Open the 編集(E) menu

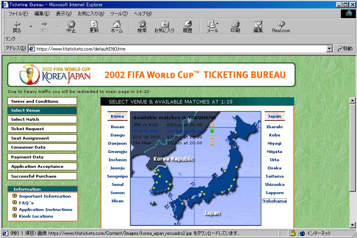[42, 14]
